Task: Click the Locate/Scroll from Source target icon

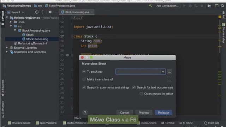Action: (37, 12)
